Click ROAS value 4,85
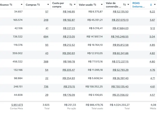The height and width of the screenshot is (113, 157). click(152, 45)
